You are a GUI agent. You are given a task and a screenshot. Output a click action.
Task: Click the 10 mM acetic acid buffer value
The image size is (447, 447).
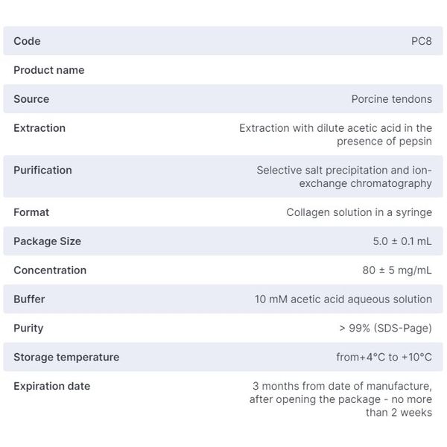343,299
